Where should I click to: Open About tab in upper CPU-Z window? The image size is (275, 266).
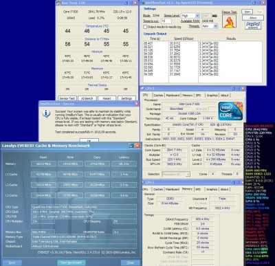click(x=225, y=96)
